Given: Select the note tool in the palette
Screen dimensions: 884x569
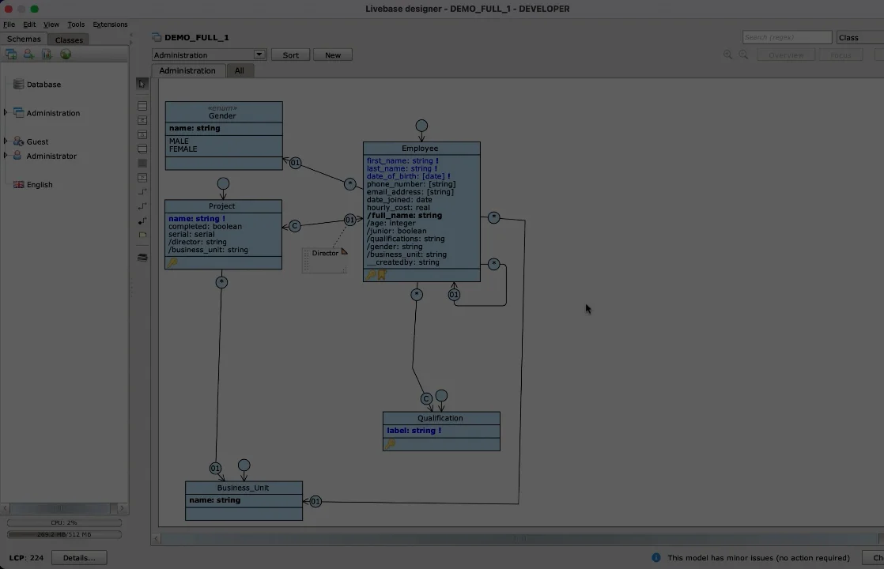Looking at the screenshot, I should 142,235.
